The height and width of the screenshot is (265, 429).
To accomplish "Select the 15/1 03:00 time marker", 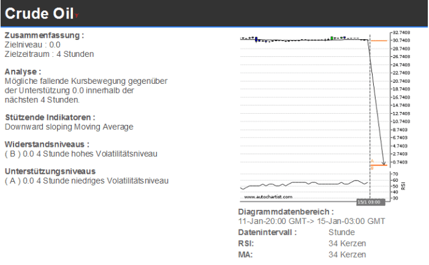I will pyautogui.click(x=369, y=201).
